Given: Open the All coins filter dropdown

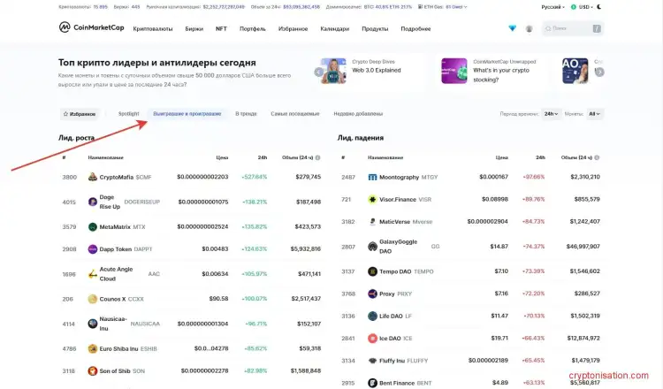Looking at the screenshot, I should [x=595, y=114].
